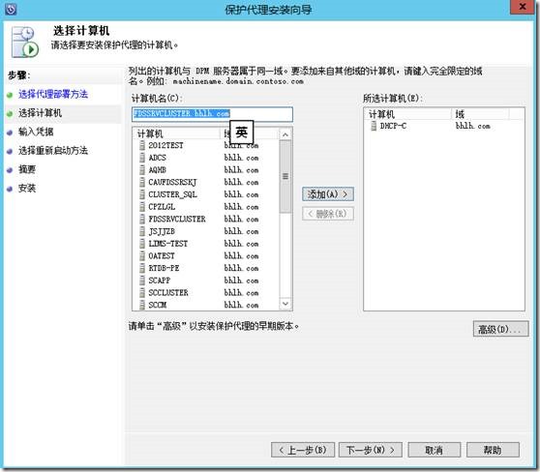This screenshot has width=540, height=472.
Task: Click the server icon beside OATEST
Action: (x=142, y=255)
